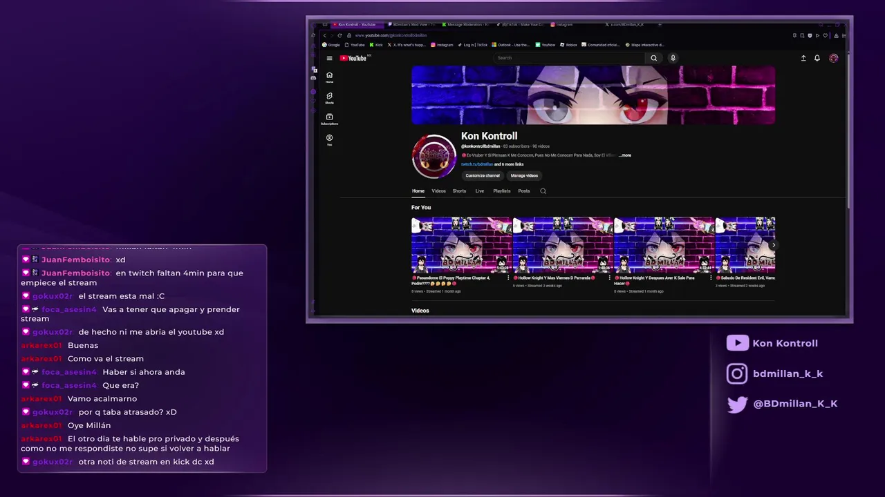Click chat username JuanFemboisito saying xd
The image size is (885, 497).
coord(76,260)
